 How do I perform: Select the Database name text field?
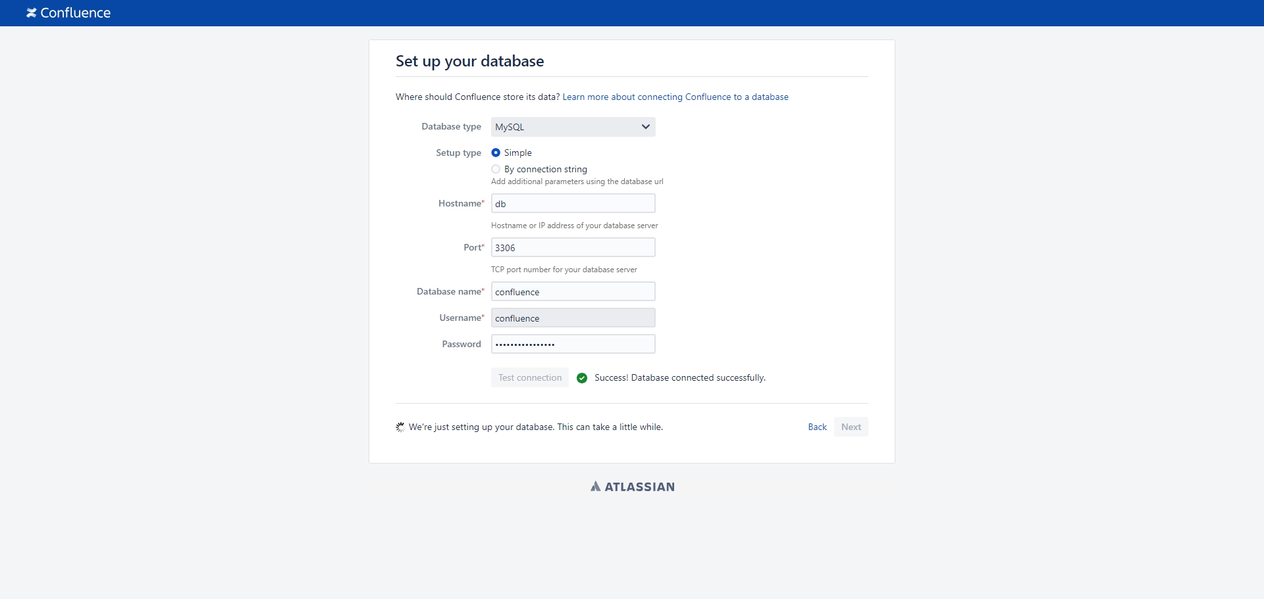coord(573,292)
